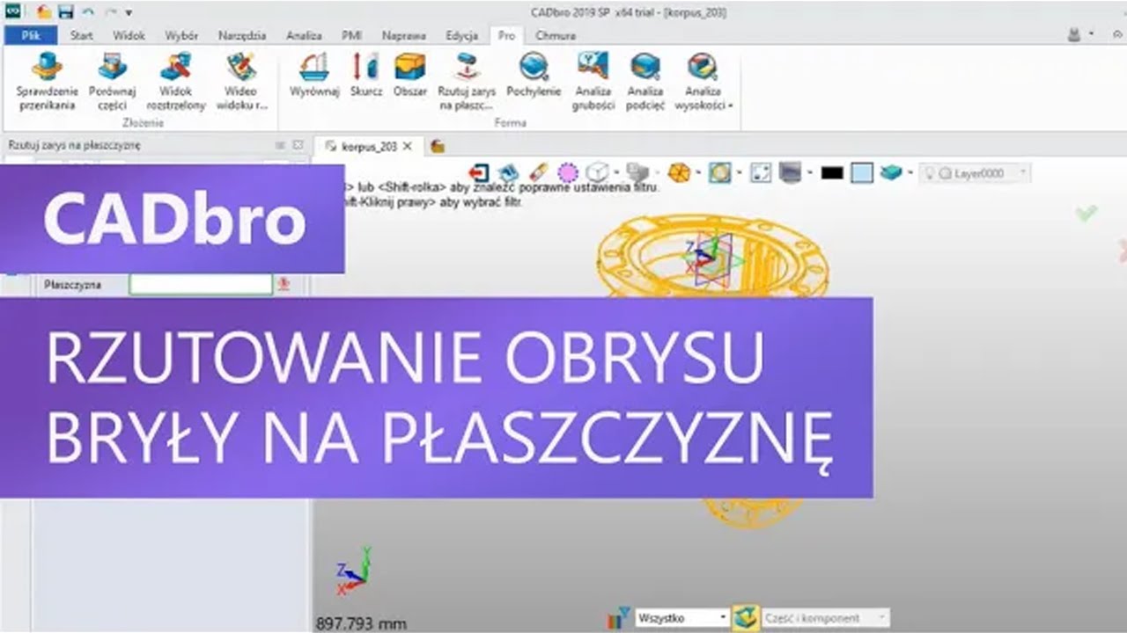Undo with the quick access arrow

pos(87,12)
